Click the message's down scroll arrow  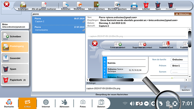[x=190, y=76]
